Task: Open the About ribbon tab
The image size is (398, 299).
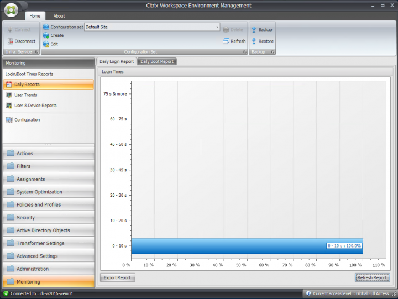Action: pyautogui.click(x=59, y=16)
